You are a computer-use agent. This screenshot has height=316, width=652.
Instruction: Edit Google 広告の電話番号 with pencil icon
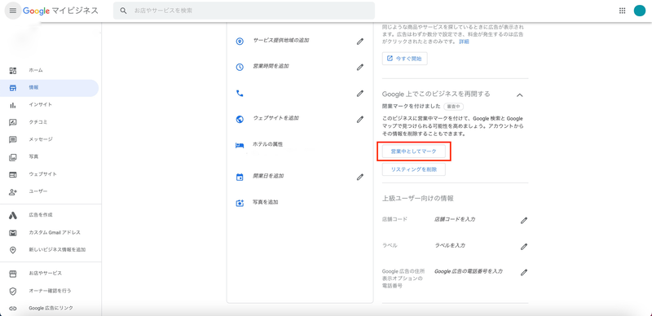(524, 273)
